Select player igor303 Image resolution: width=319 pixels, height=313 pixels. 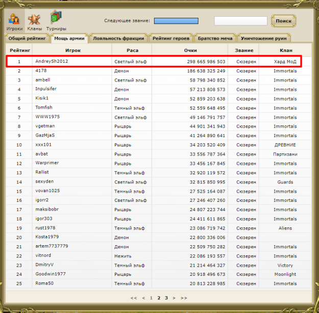pyautogui.click(x=44, y=219)
